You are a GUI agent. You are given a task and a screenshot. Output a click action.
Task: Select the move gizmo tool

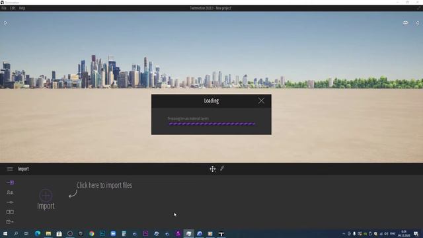[213, 169]
